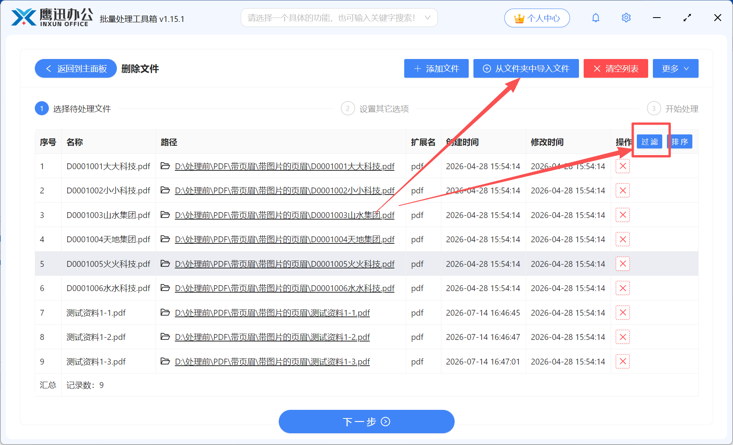Open the settings gear

(626, 18)
